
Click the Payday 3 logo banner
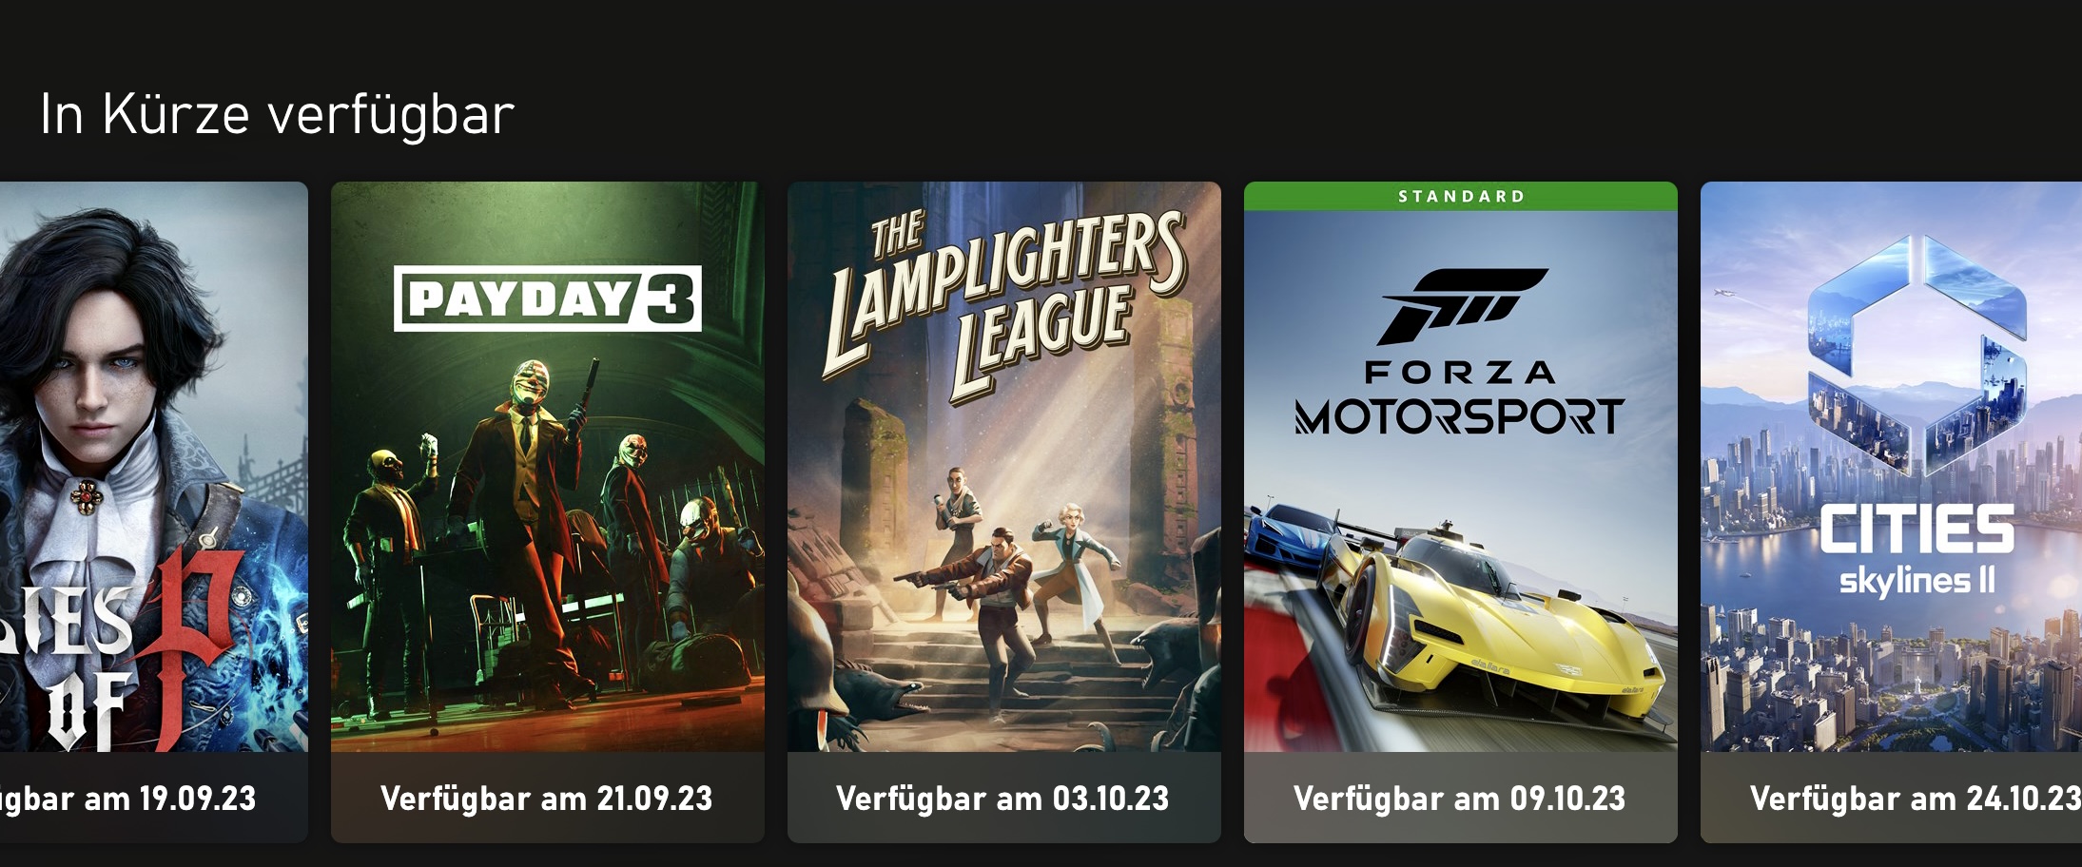click(548, 299)
